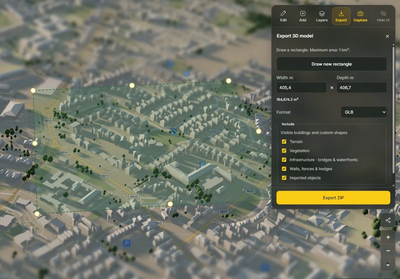
Task: Click the export panel vertical scrollbar
Action: tap(393, 110)
